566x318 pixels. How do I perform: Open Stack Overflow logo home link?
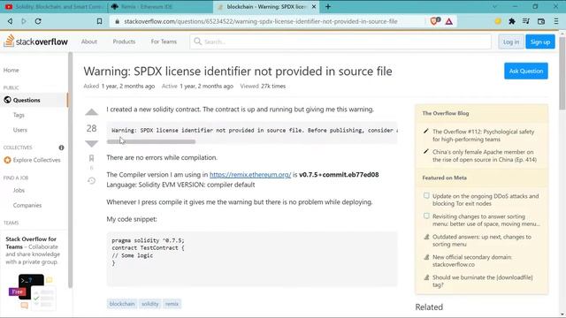35,42
